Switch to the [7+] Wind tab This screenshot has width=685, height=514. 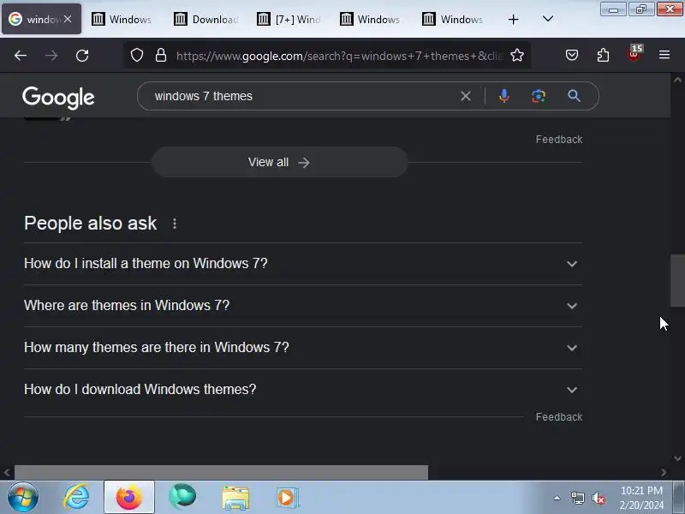[289, 19]
